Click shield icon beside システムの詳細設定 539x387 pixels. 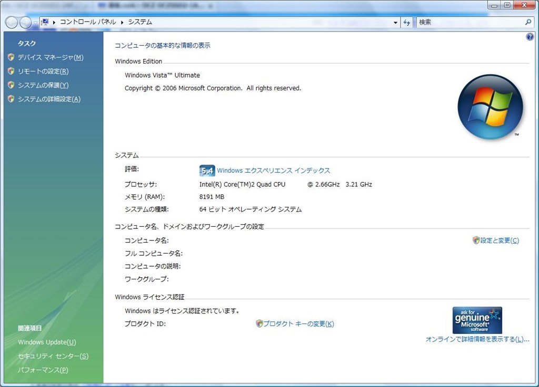tap(11, 99)
